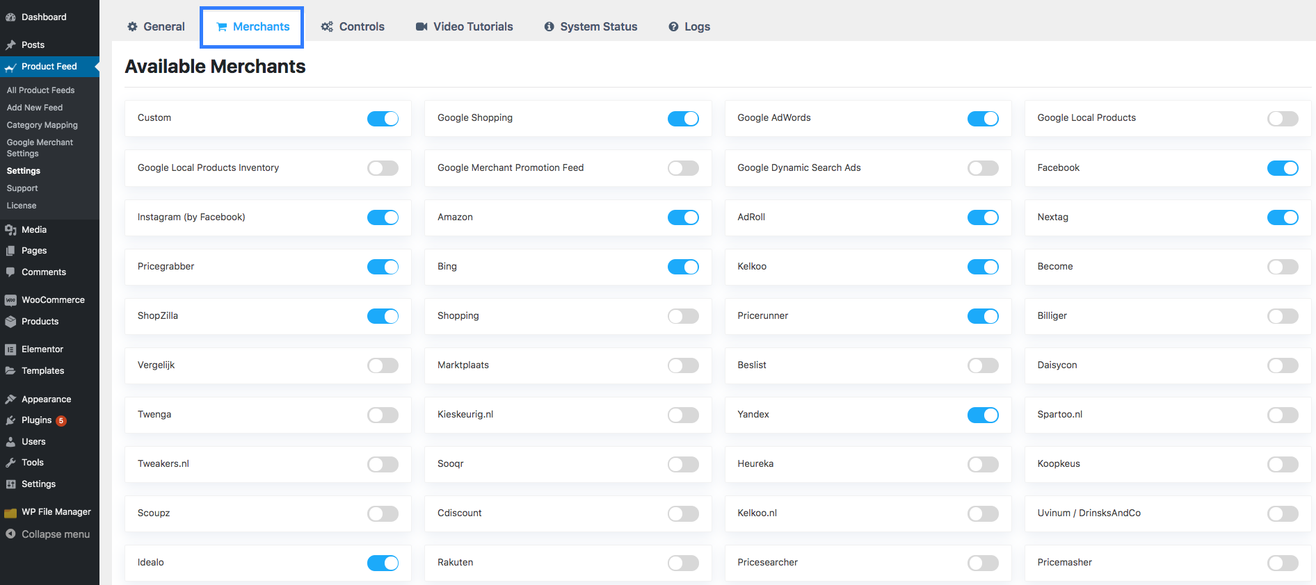Click the Collapse menu arrow icon
The height and width of the screenshot is (585, 1316).
coord(10,534)
